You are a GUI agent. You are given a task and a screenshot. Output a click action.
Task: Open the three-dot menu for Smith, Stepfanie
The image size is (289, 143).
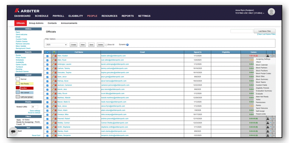[x=274, y=127]
